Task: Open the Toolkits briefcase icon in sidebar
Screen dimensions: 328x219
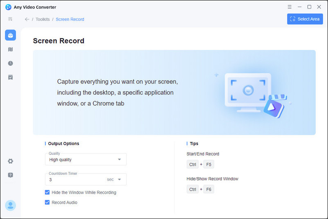Action: click(x=11, y=35)
